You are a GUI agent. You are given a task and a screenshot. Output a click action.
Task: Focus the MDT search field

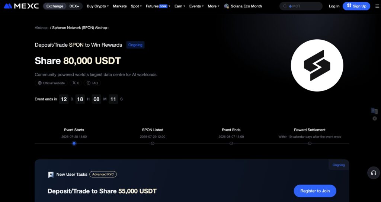point(301,6)
